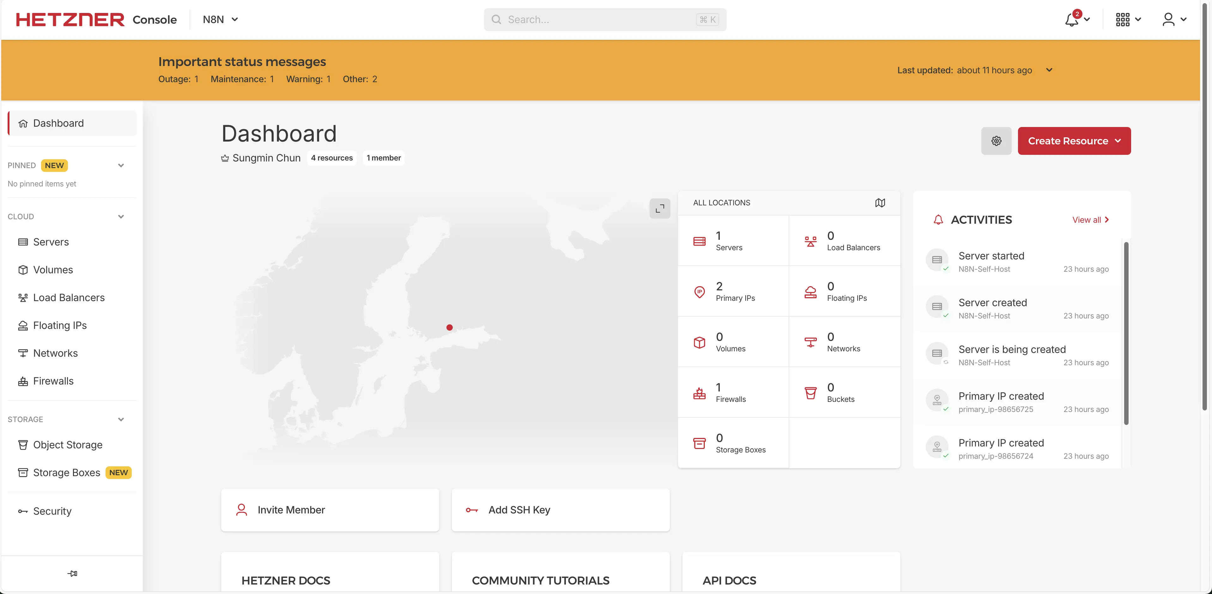Screen dimensions: 1212x594
Task: Collapse the Cloud sidebar section
Action: coord(121,217)
